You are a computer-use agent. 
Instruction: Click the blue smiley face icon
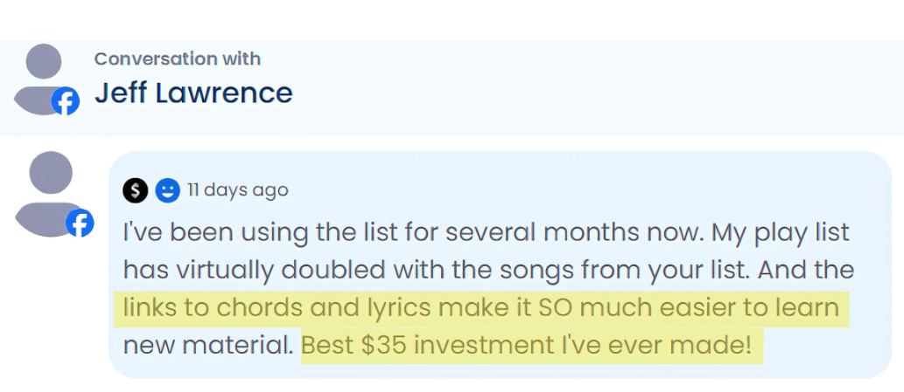[x=167, y=189]
